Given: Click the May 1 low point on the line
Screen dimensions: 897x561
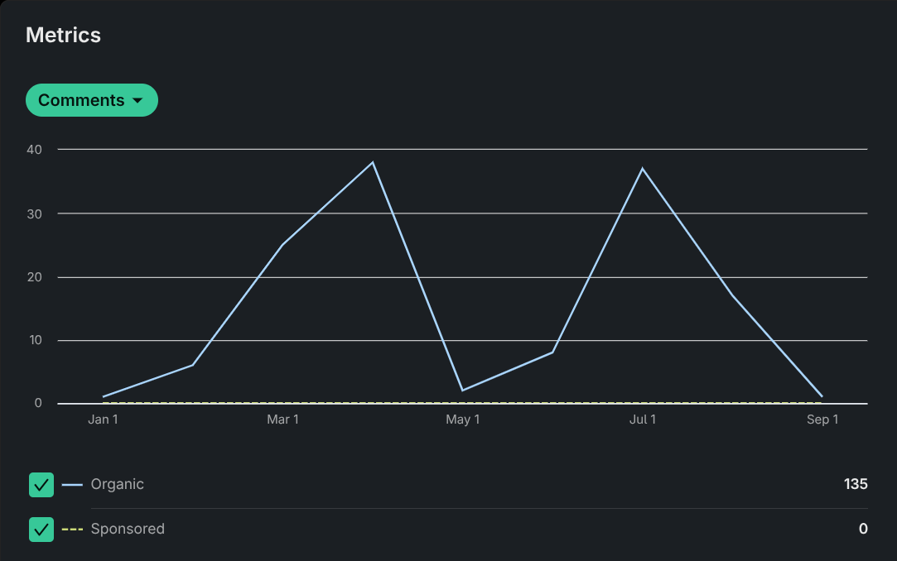Looking at the screenshot, I should click(x=462, y=391).
